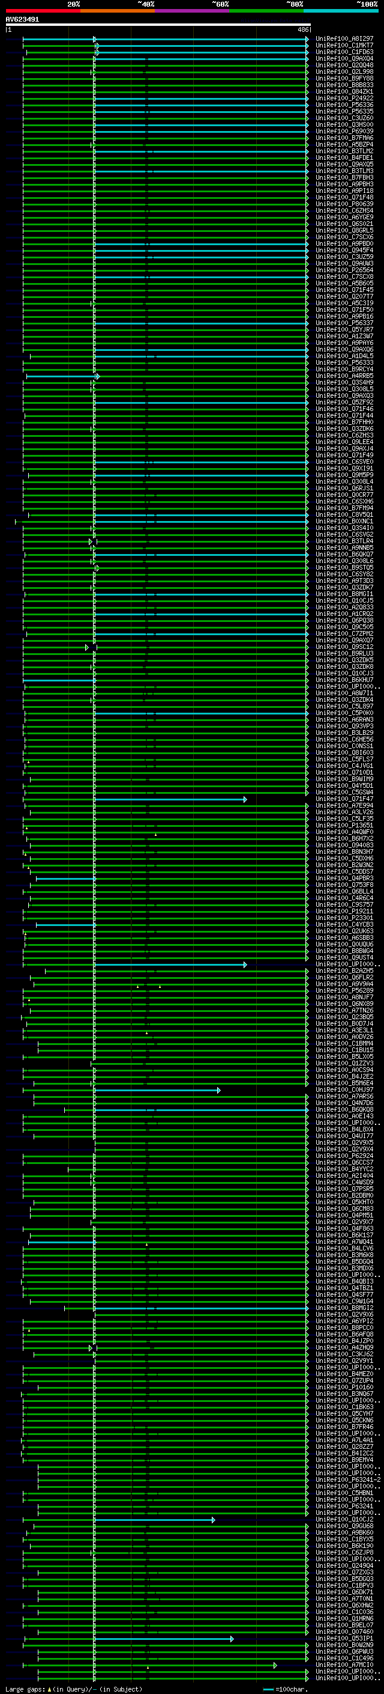Select hit label UniRef100_P63241-2
The width and height of the screenshot is (384, 1694).
pos(348,1479)
